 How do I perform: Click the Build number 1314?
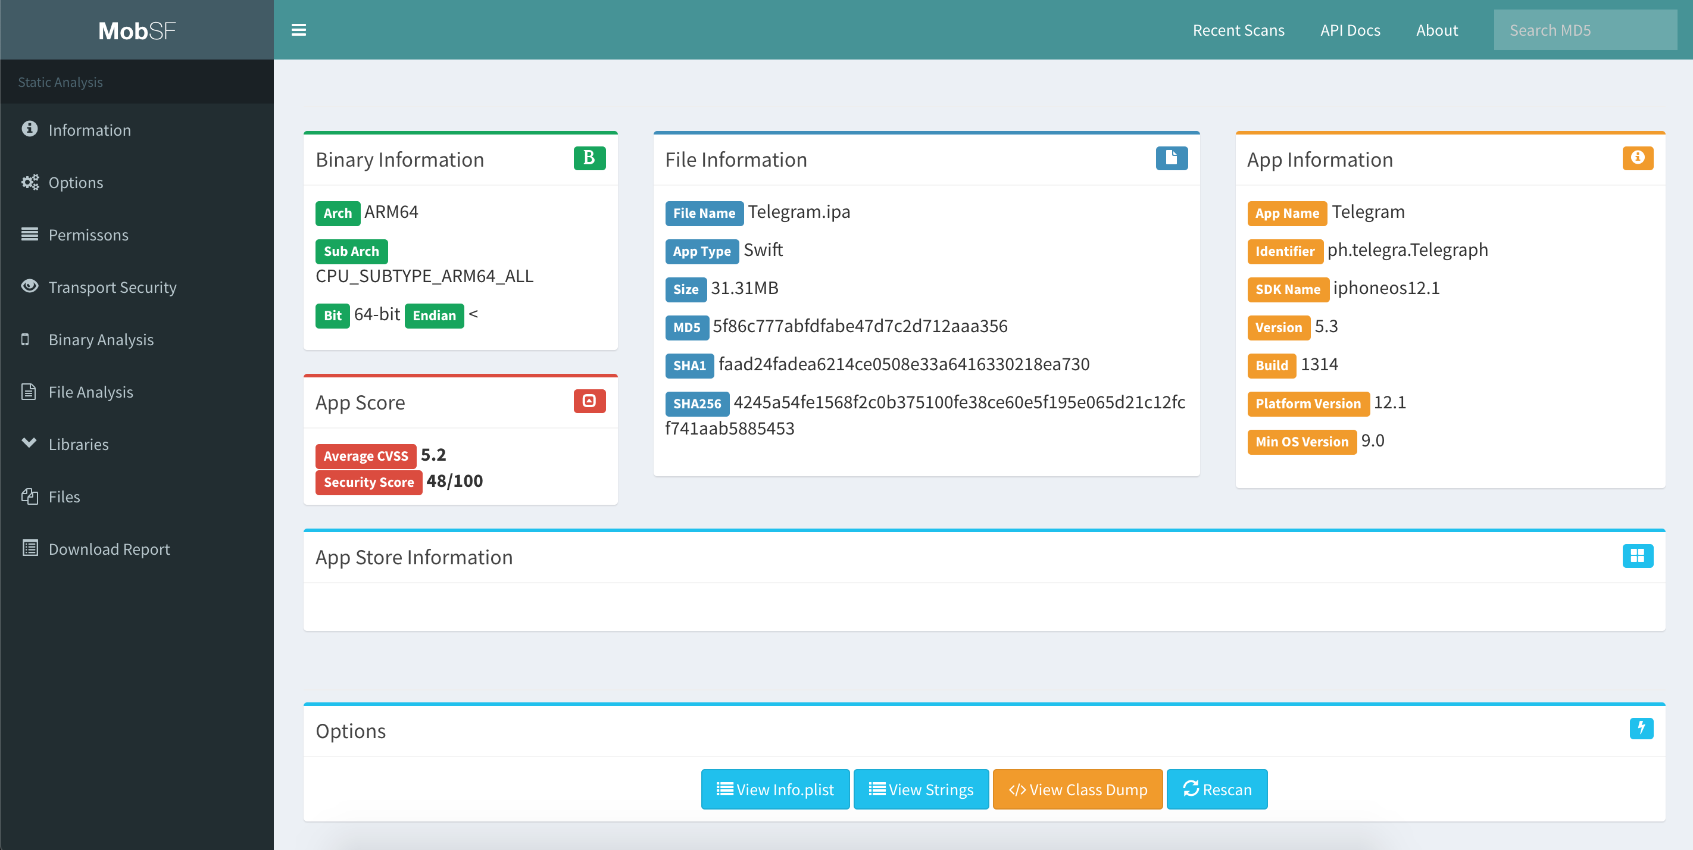(x=1319, y=364)
